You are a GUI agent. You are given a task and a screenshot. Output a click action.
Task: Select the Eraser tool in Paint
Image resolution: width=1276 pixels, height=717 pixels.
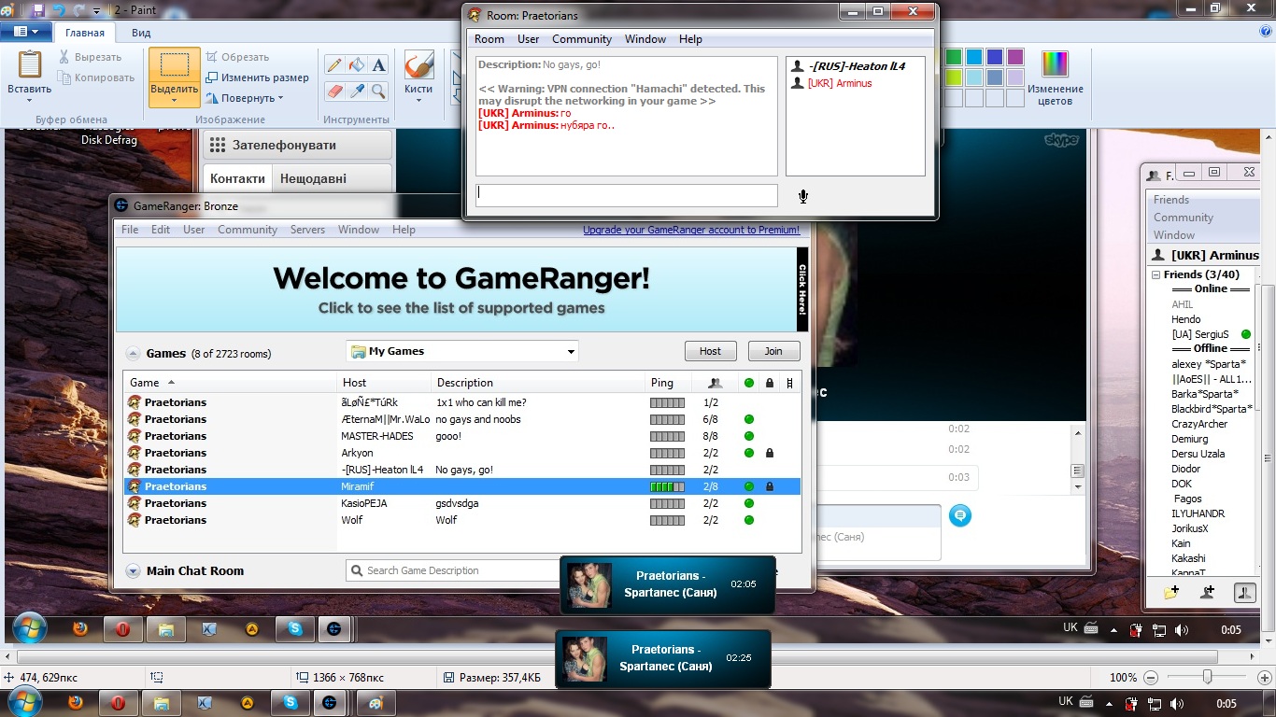(x=334, y=91)
